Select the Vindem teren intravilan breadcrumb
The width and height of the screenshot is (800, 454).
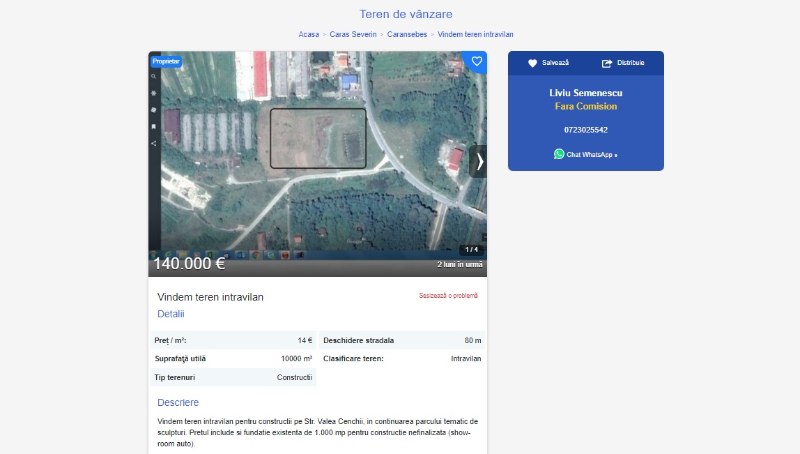coord(475,34)
